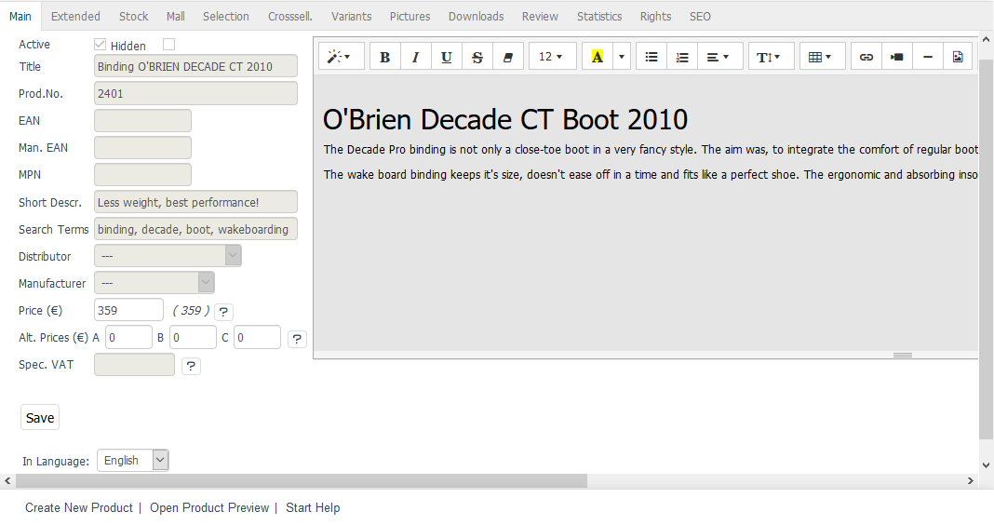The width and height of the screenshot is (994, 525).
Task: Click the EAN input field
Action: coord(142,120)
